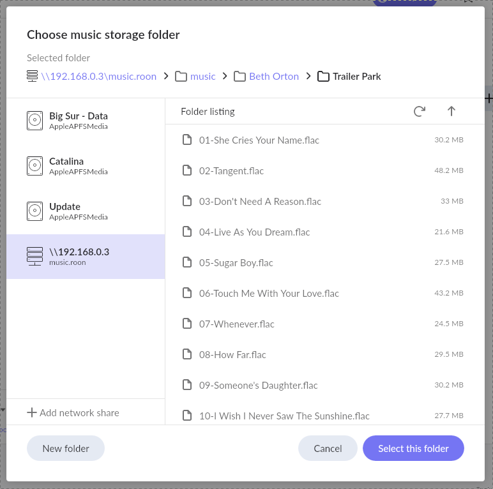Select the Update volume
Image resolution: width=493 pixels, height=489 pixels.
[86, 211]
